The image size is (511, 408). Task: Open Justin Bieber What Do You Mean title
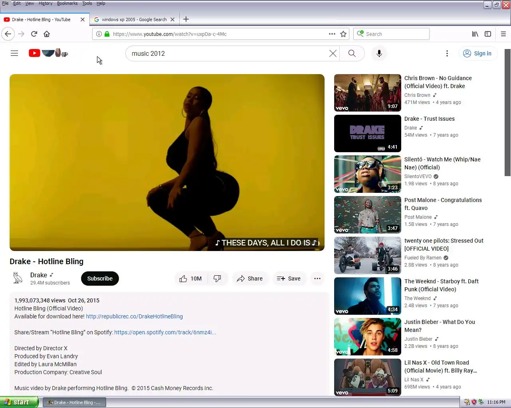(x=440, y=326)
